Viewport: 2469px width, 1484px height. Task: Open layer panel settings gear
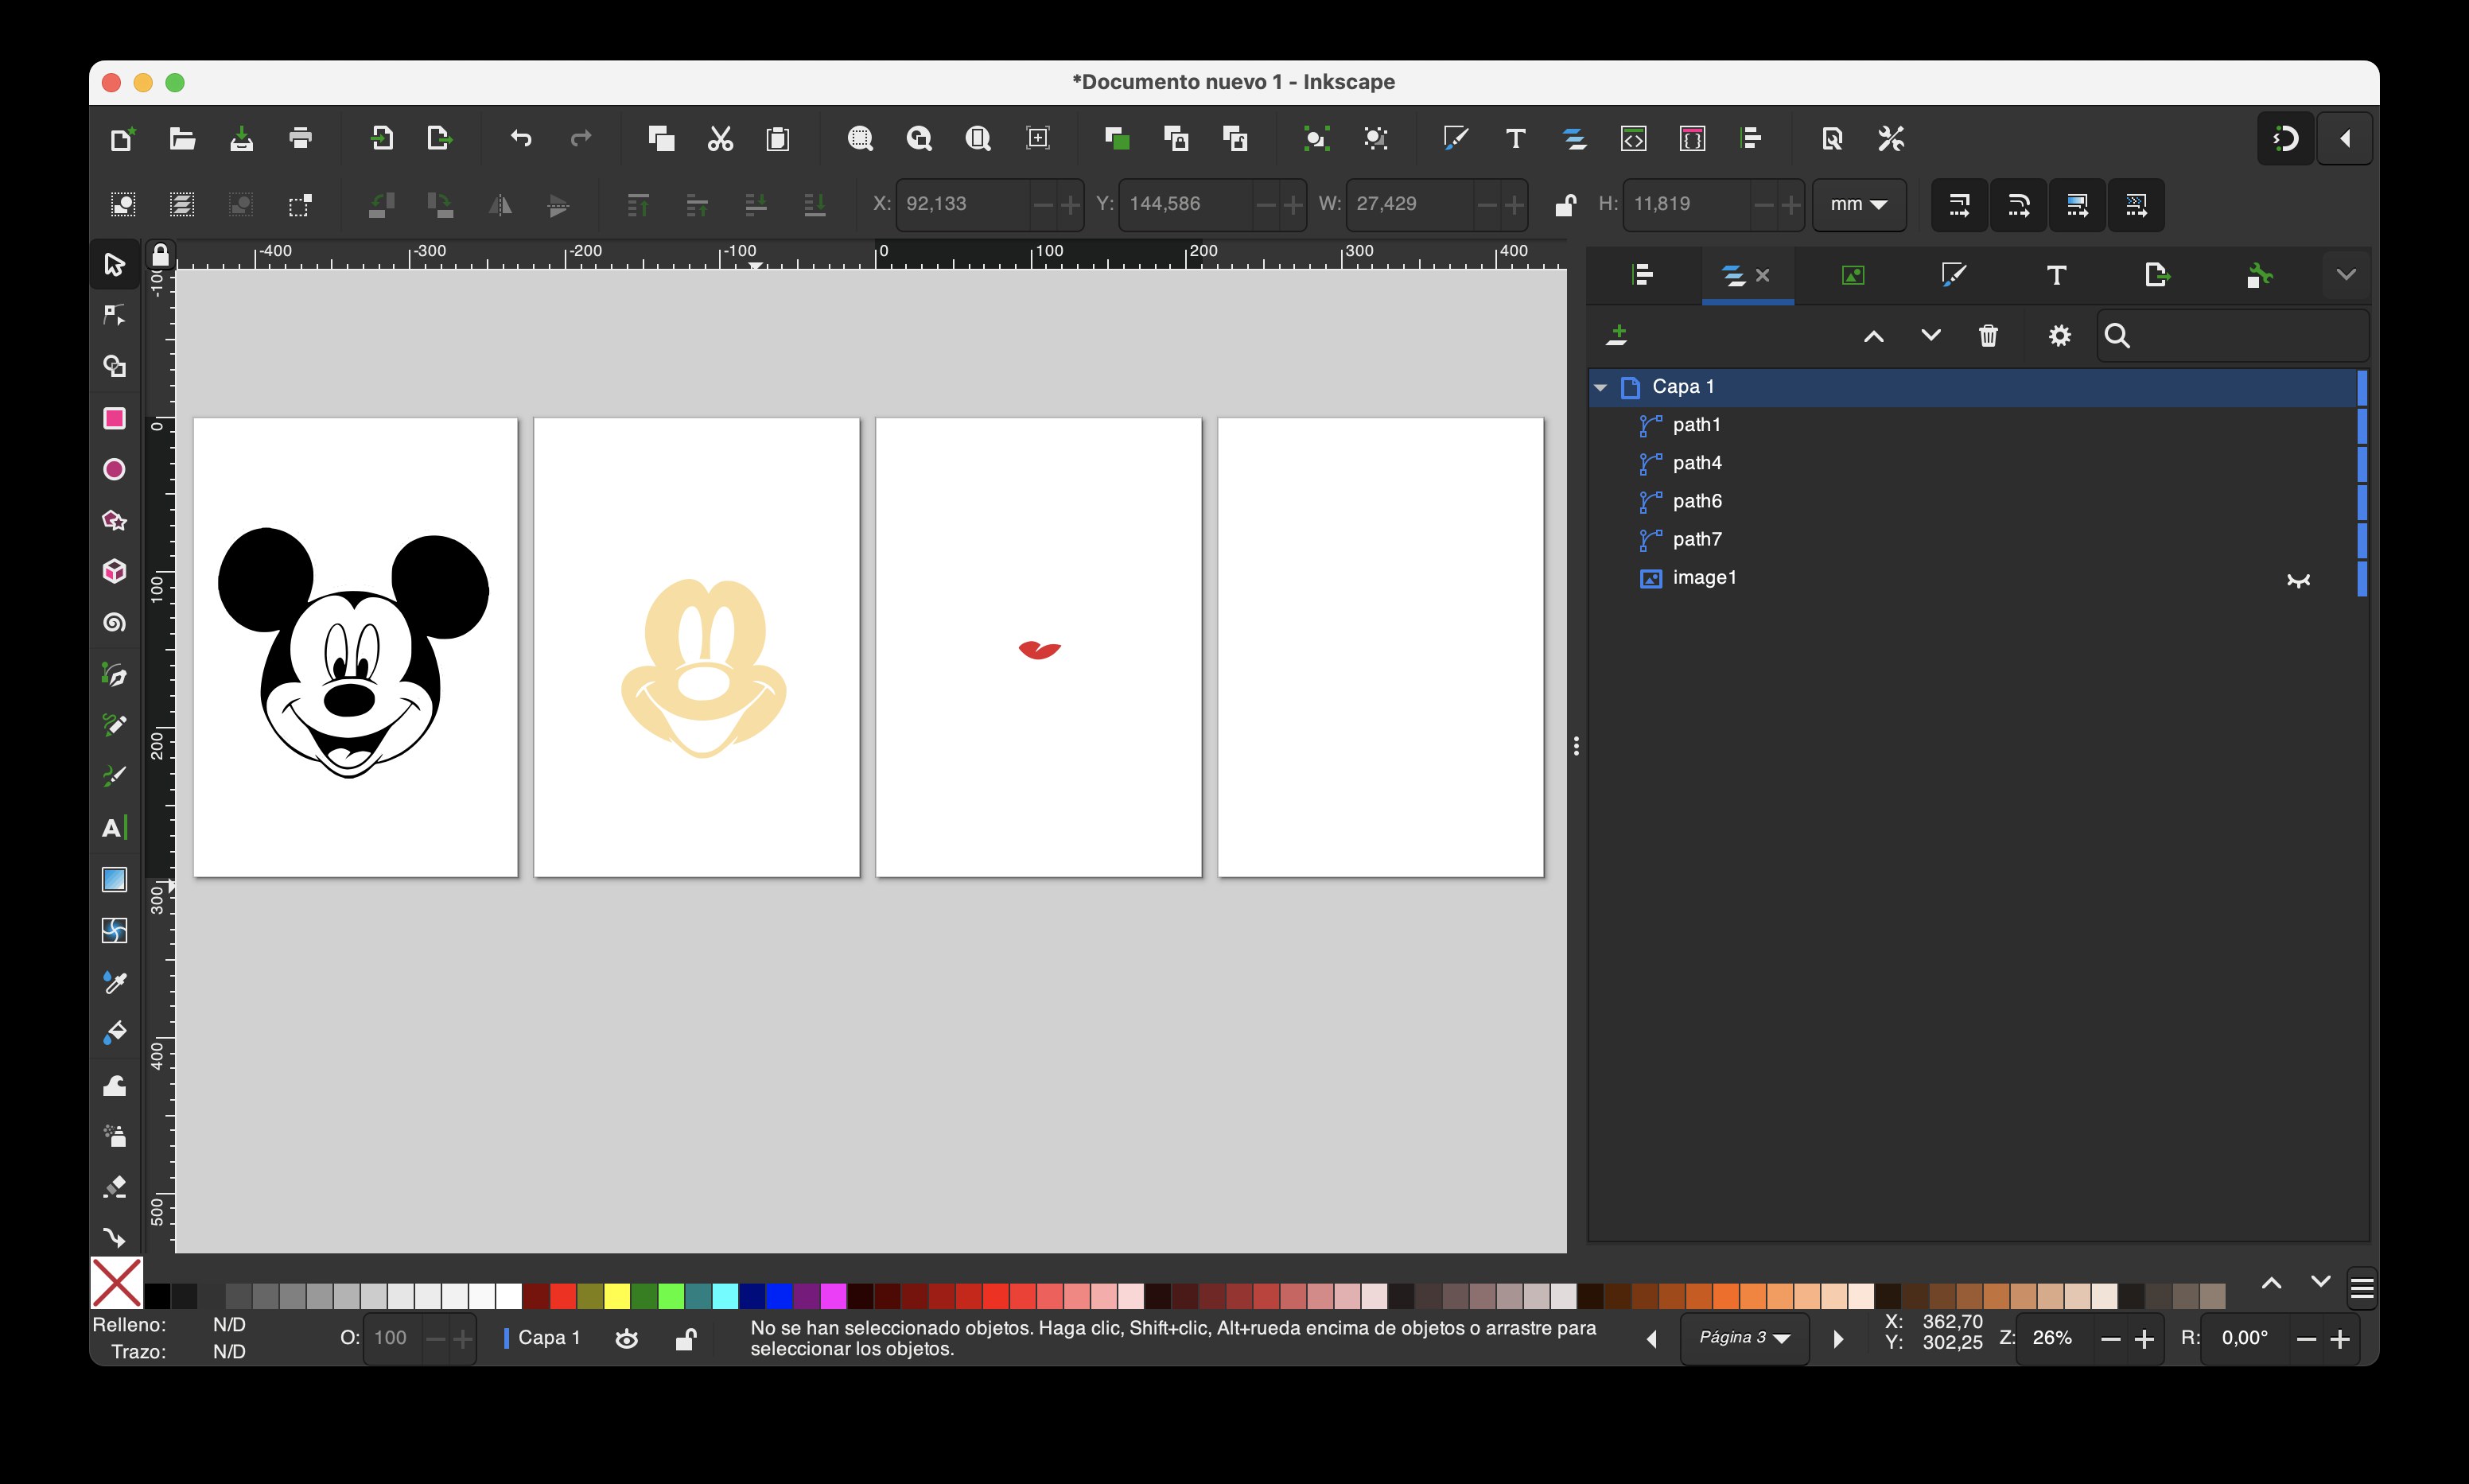(2059, 336)
